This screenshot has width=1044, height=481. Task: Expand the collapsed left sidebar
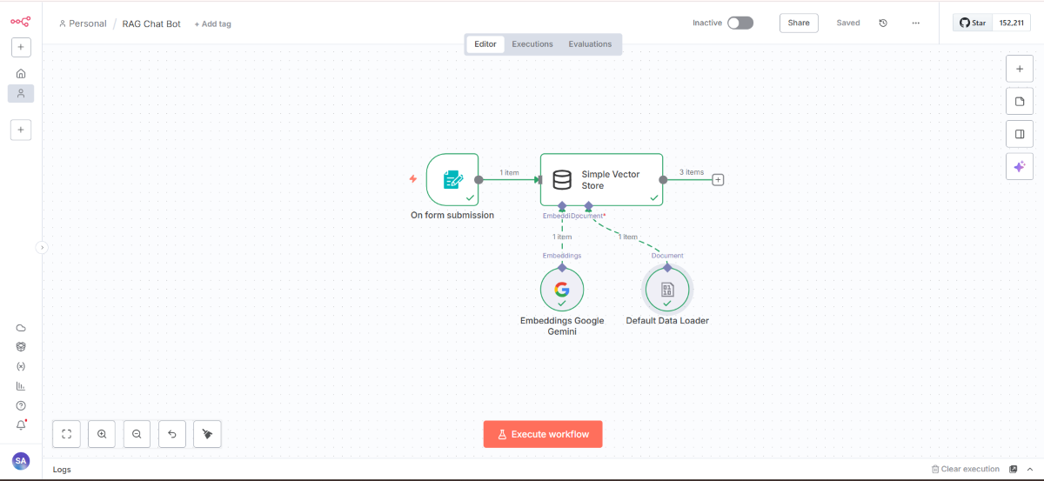click(x=42, y=248)
